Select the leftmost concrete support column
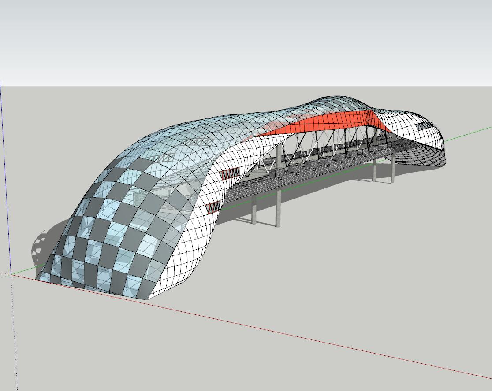Viewport: 492px width, 391px height. 254,210
